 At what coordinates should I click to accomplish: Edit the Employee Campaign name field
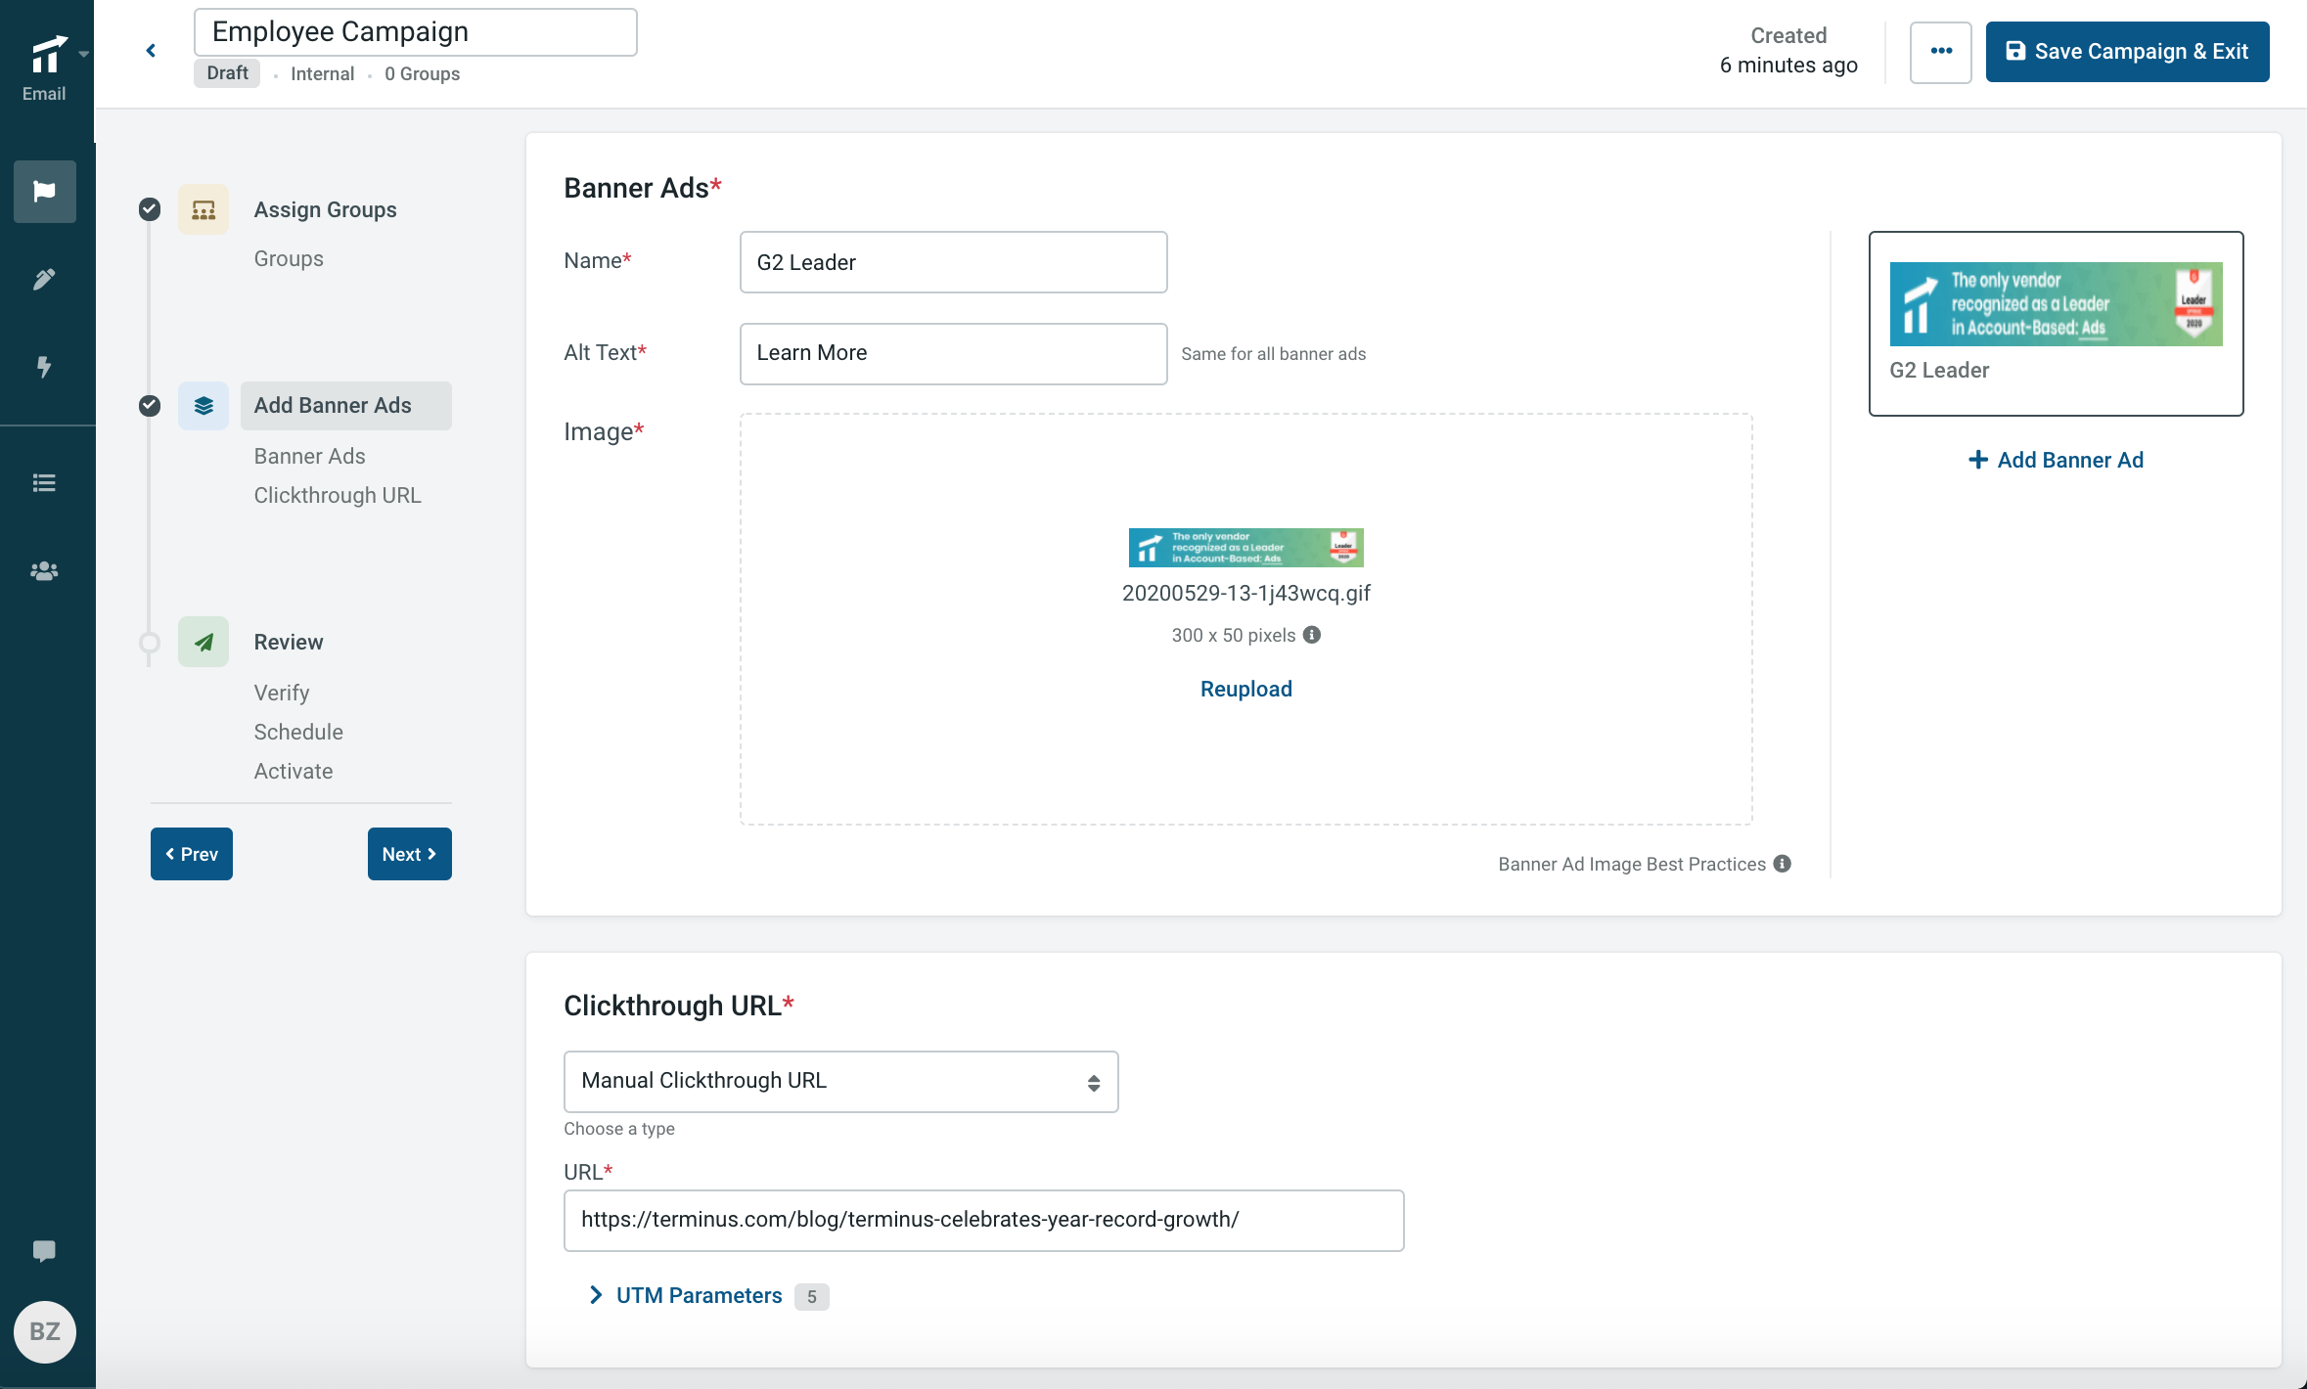click(x=416, y=32)
